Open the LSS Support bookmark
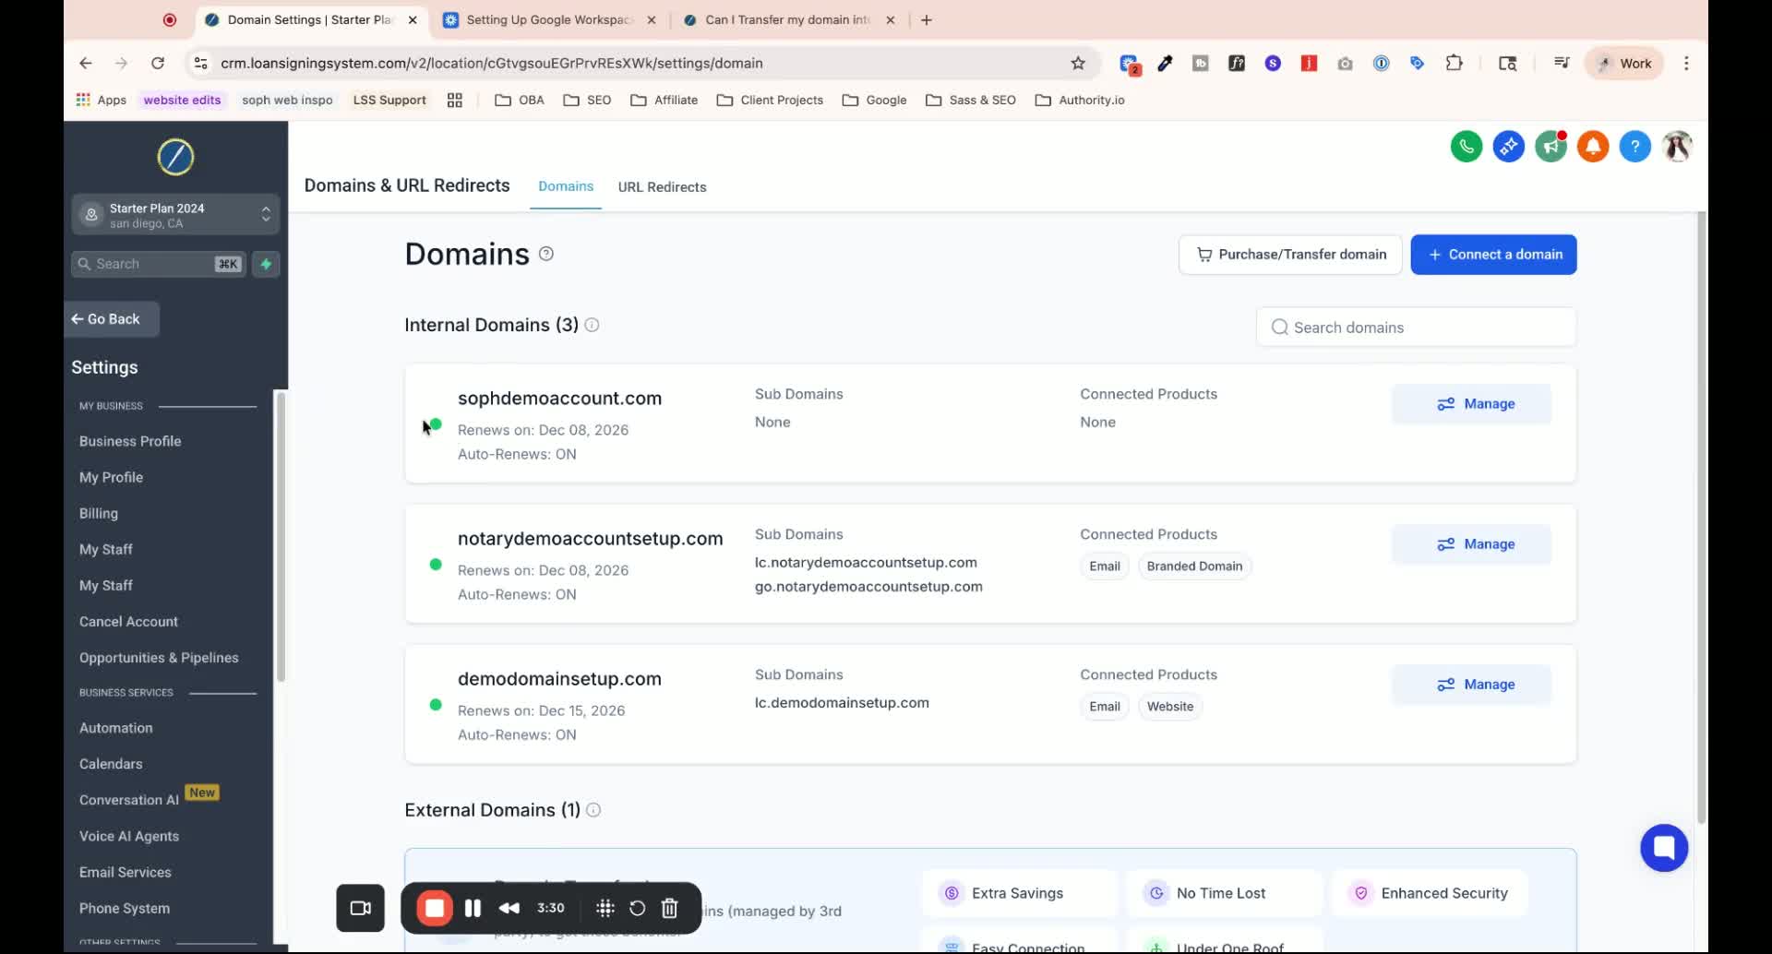Viewport: 1772px width, 954px height. tap(389, 100)
